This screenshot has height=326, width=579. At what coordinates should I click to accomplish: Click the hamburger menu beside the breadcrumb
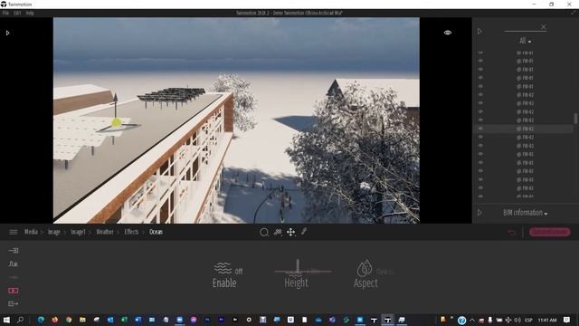click(14, 232)
